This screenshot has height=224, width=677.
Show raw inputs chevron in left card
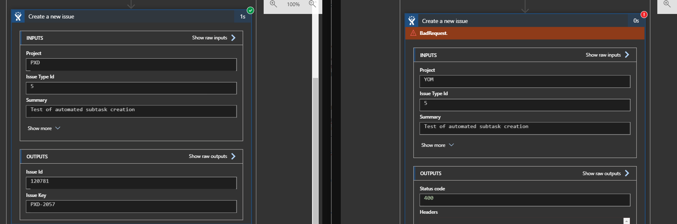pos(233,38)
